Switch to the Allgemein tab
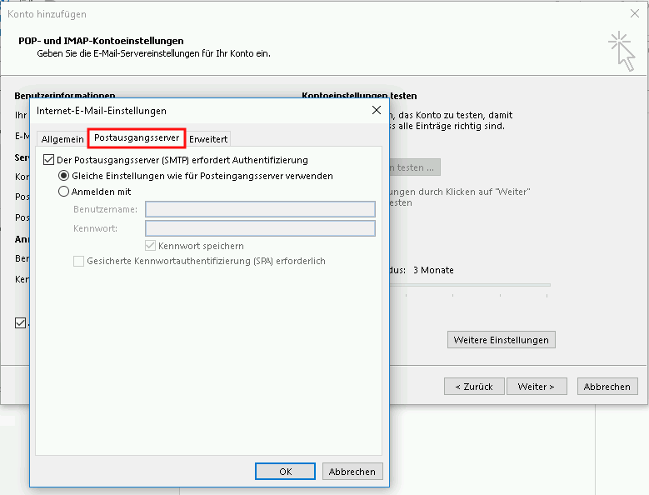Viewport: 649px width, 495px height. pyautogui.click(x=62, y=139)
